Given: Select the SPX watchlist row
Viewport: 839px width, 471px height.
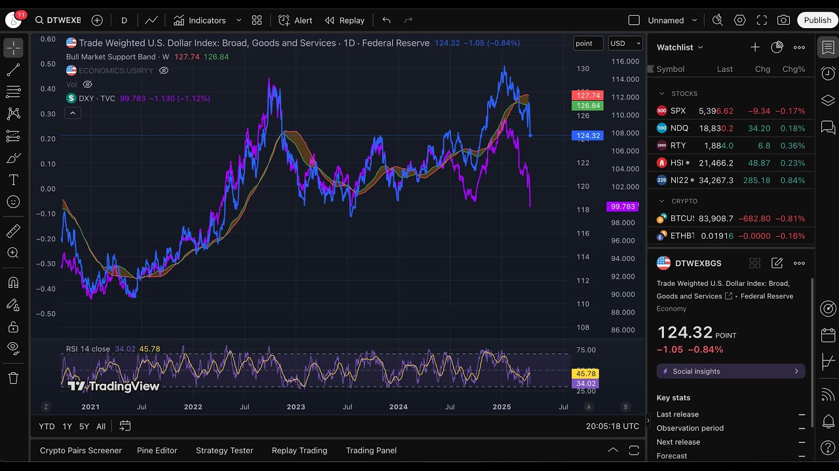Looking at the screenshot, I should click(x=731, y=111).
